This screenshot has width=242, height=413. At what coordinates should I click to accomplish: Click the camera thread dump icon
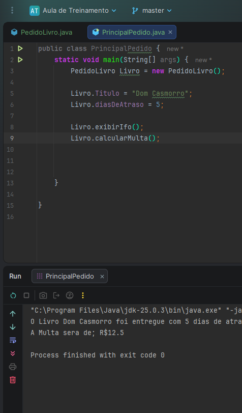tap(43, 295)
